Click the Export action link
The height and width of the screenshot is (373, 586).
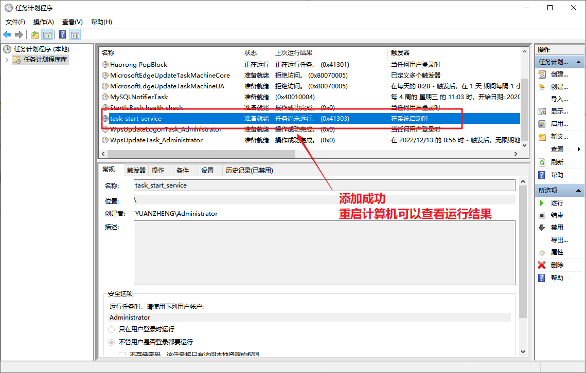coord(559,240)
